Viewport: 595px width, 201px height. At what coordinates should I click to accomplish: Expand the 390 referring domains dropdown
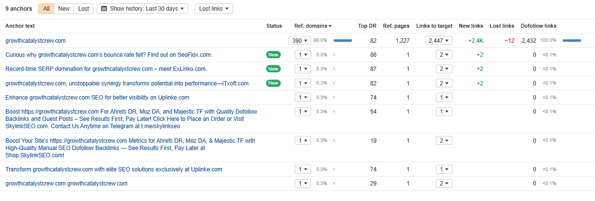[299, 41]
